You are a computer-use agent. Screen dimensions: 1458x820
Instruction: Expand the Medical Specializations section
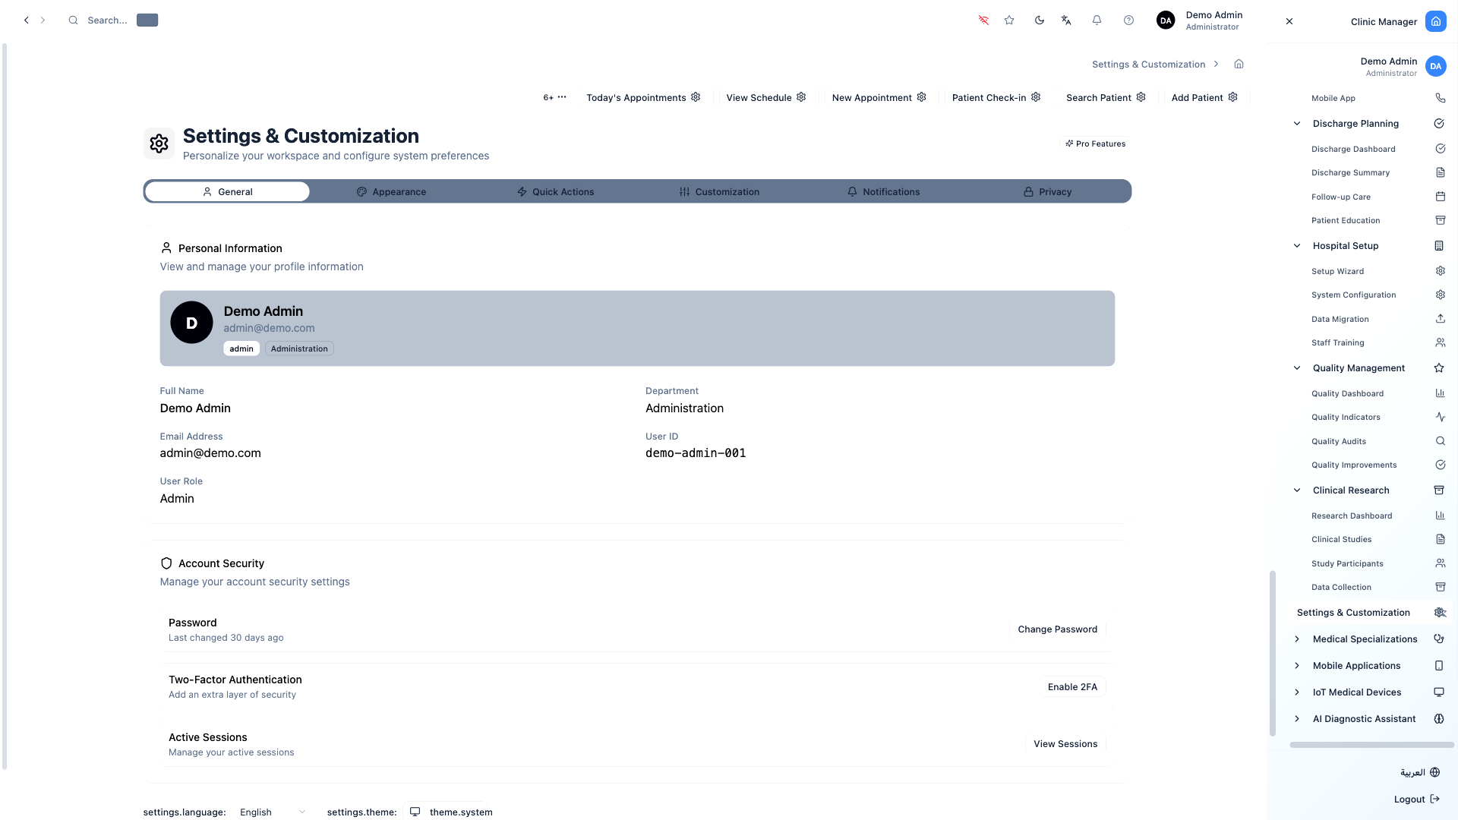pos(1297,639)
